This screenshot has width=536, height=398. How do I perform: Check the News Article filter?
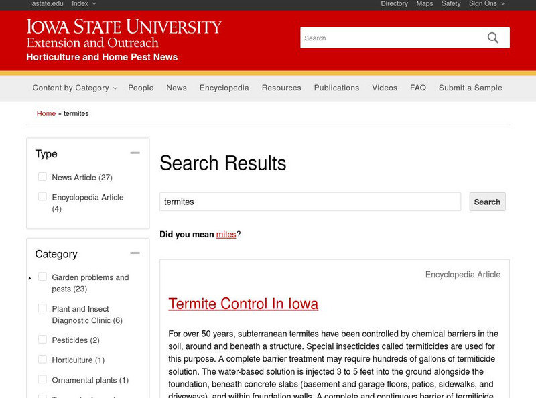[x=42, y=177]
